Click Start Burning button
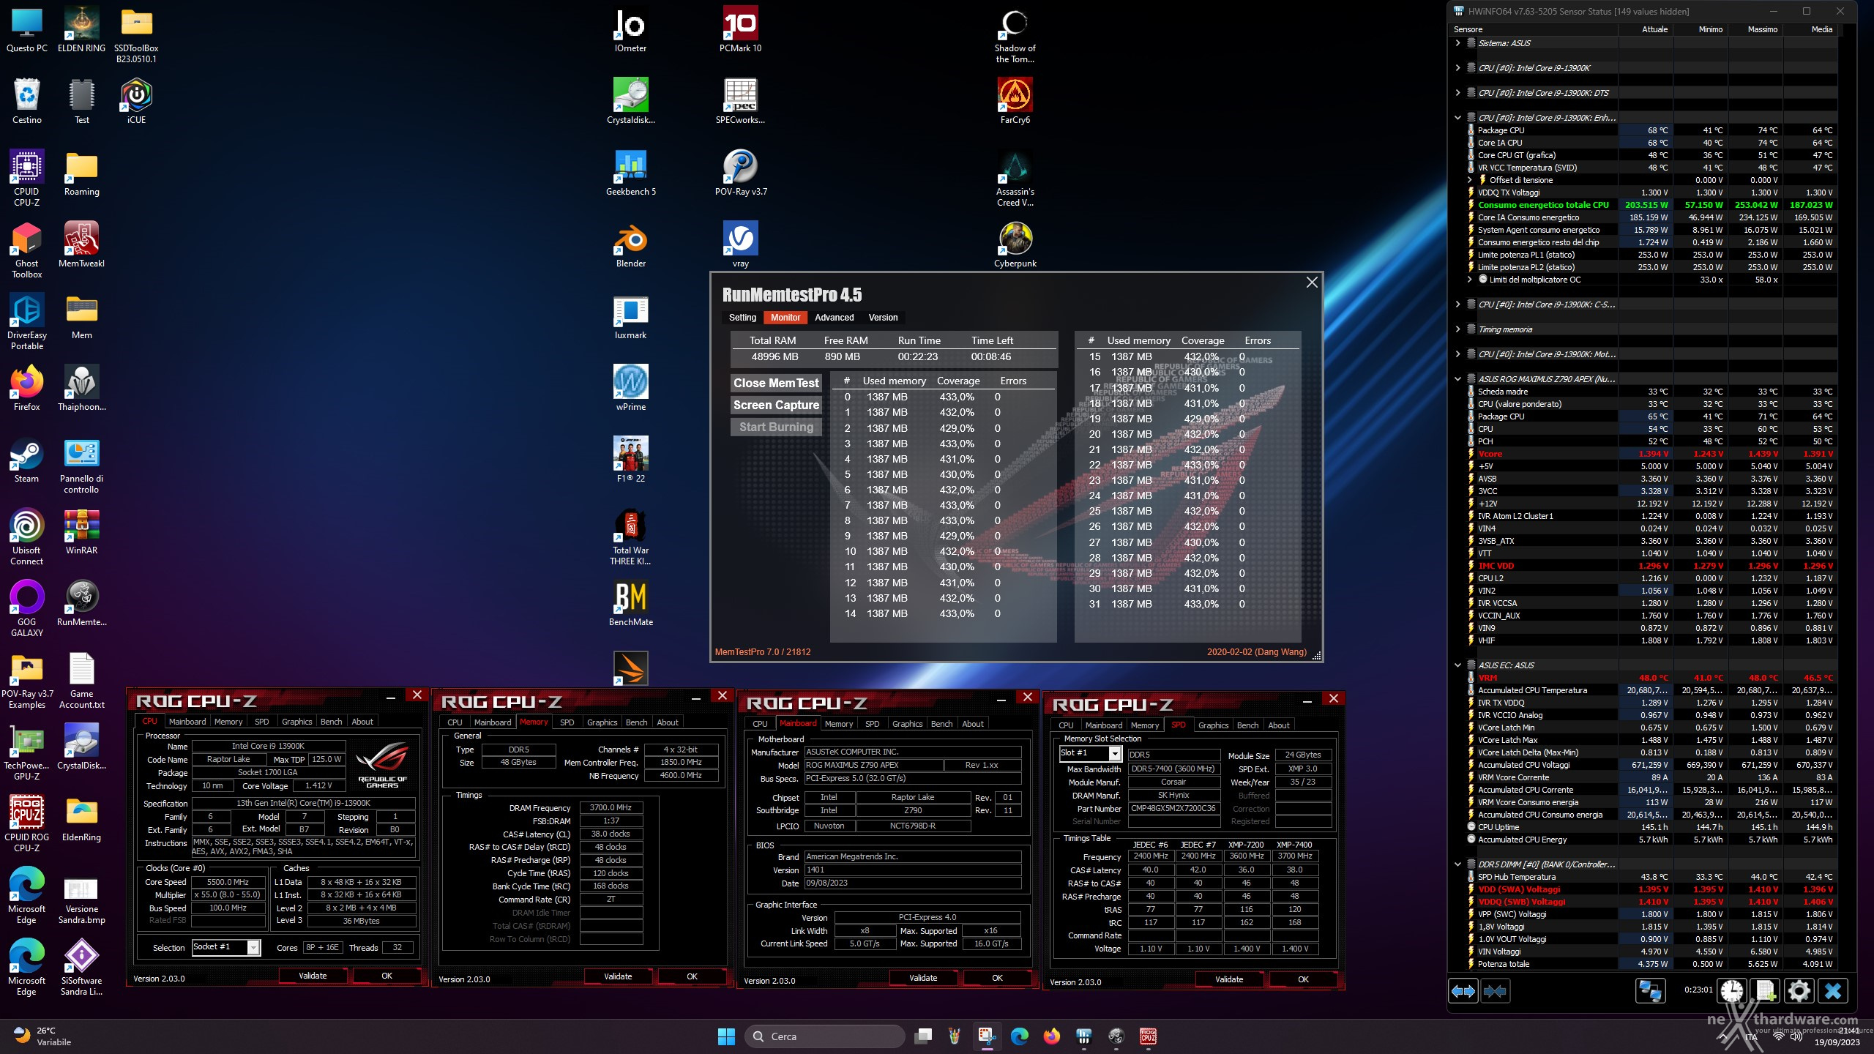Viewport: 1874px width, 1054px height. tap(776, 427)
